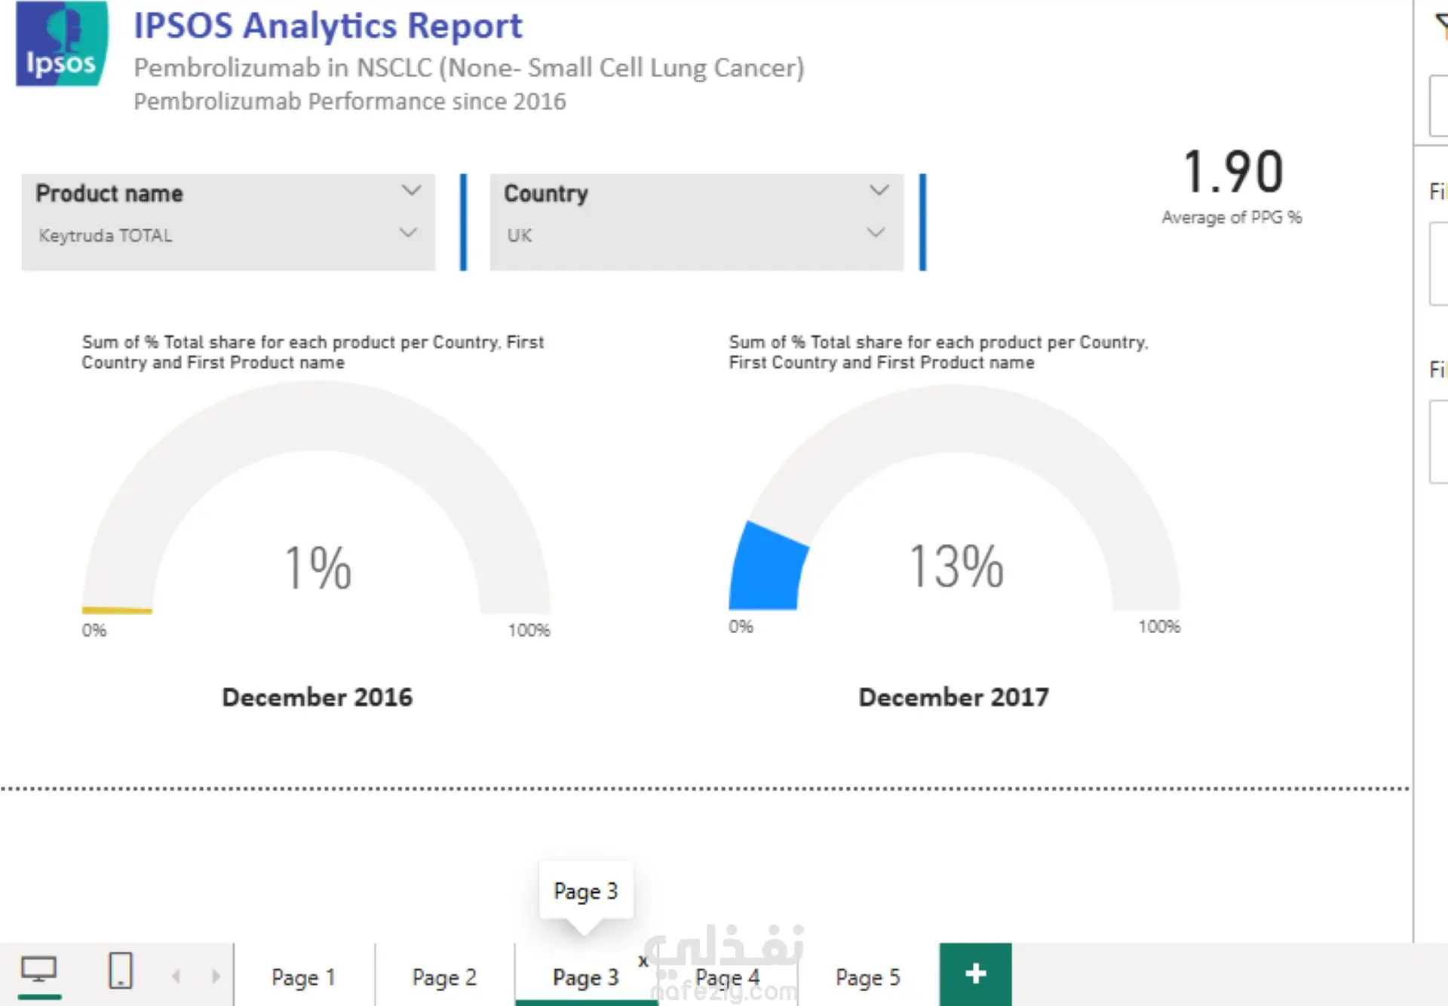Image resolution: width=1448 pixels, height=1006 pixels.
Task: Add a new page with plus icon
Action: (x=975, y=974)
